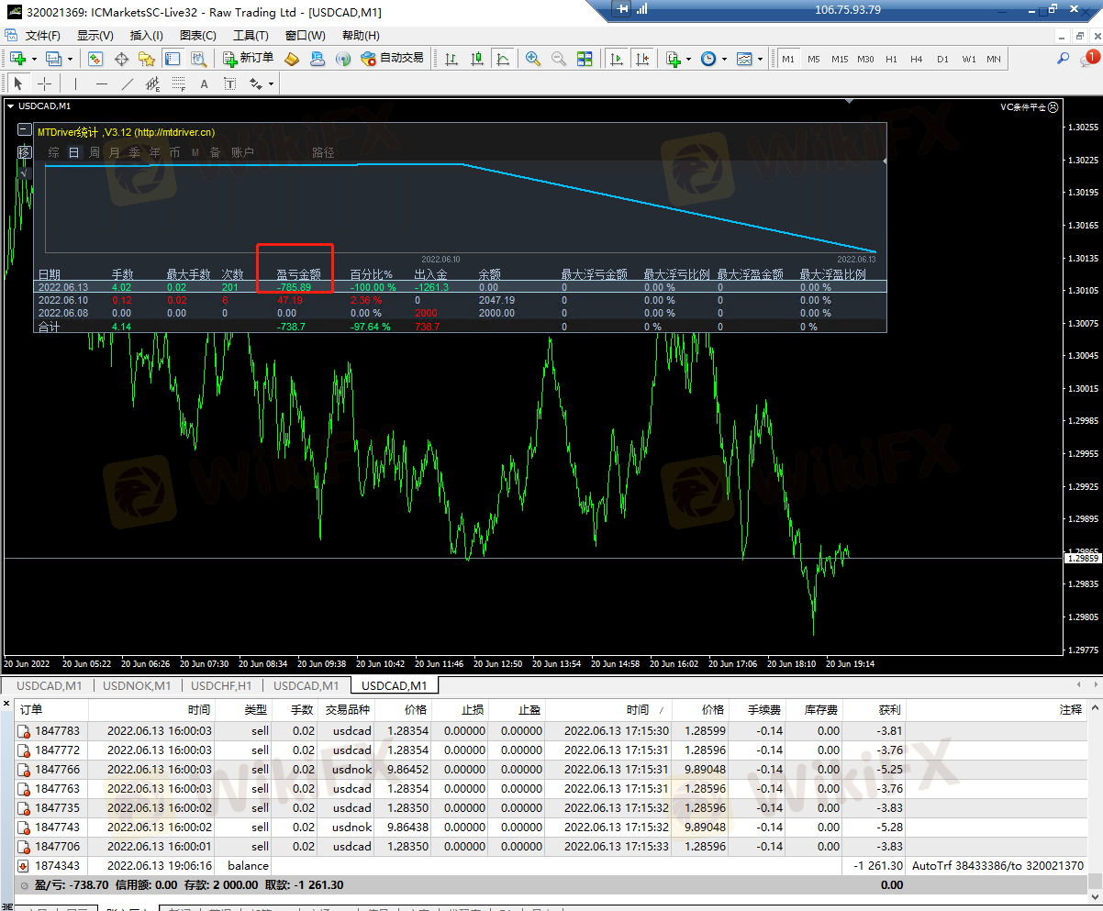
Task: Select the 账户 account stats tab
Action: pyautogui.click(x=242, y=152)
